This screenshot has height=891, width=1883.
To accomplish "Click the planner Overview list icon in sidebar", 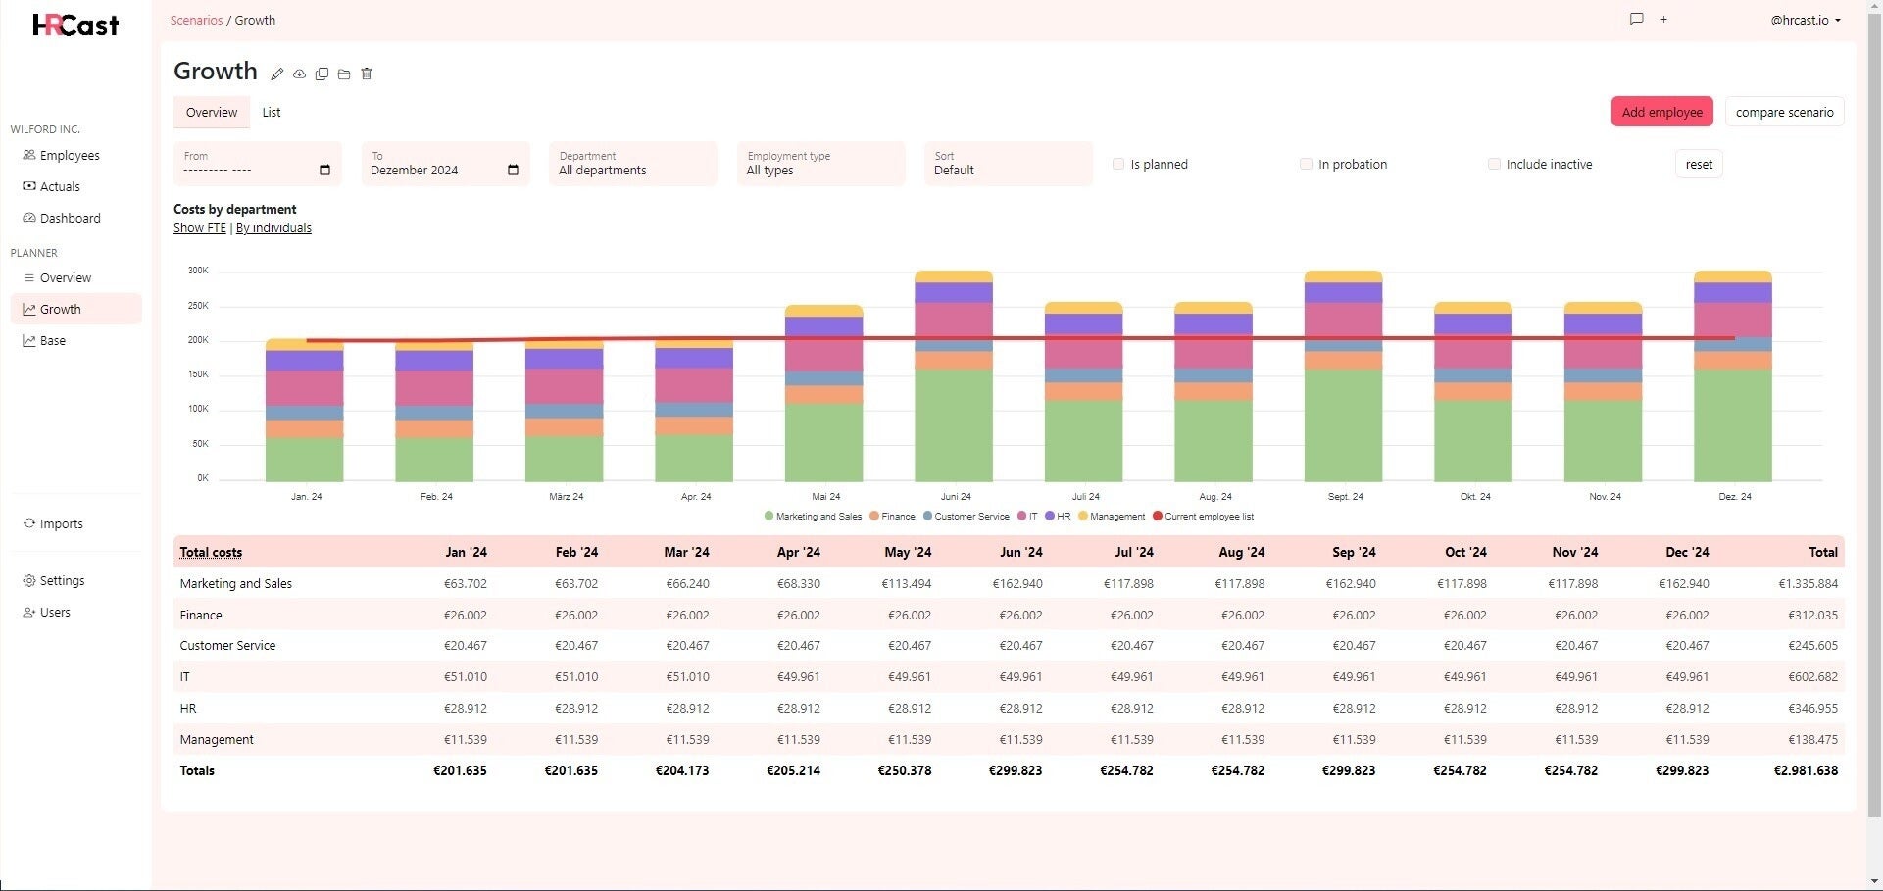I will point(29,278).
